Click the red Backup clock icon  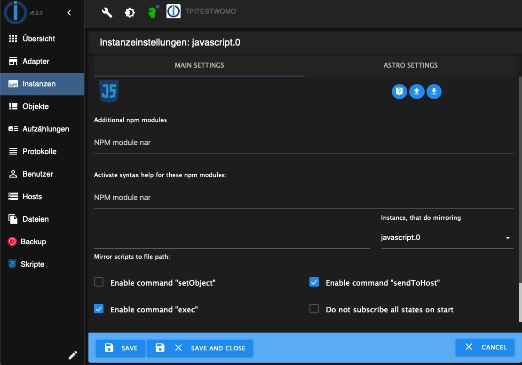[12, 241]
